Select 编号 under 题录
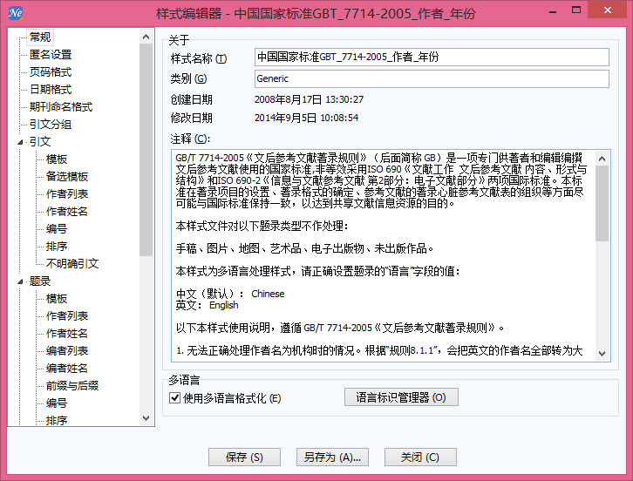This screenshot has width=633, height=481. 57,403
